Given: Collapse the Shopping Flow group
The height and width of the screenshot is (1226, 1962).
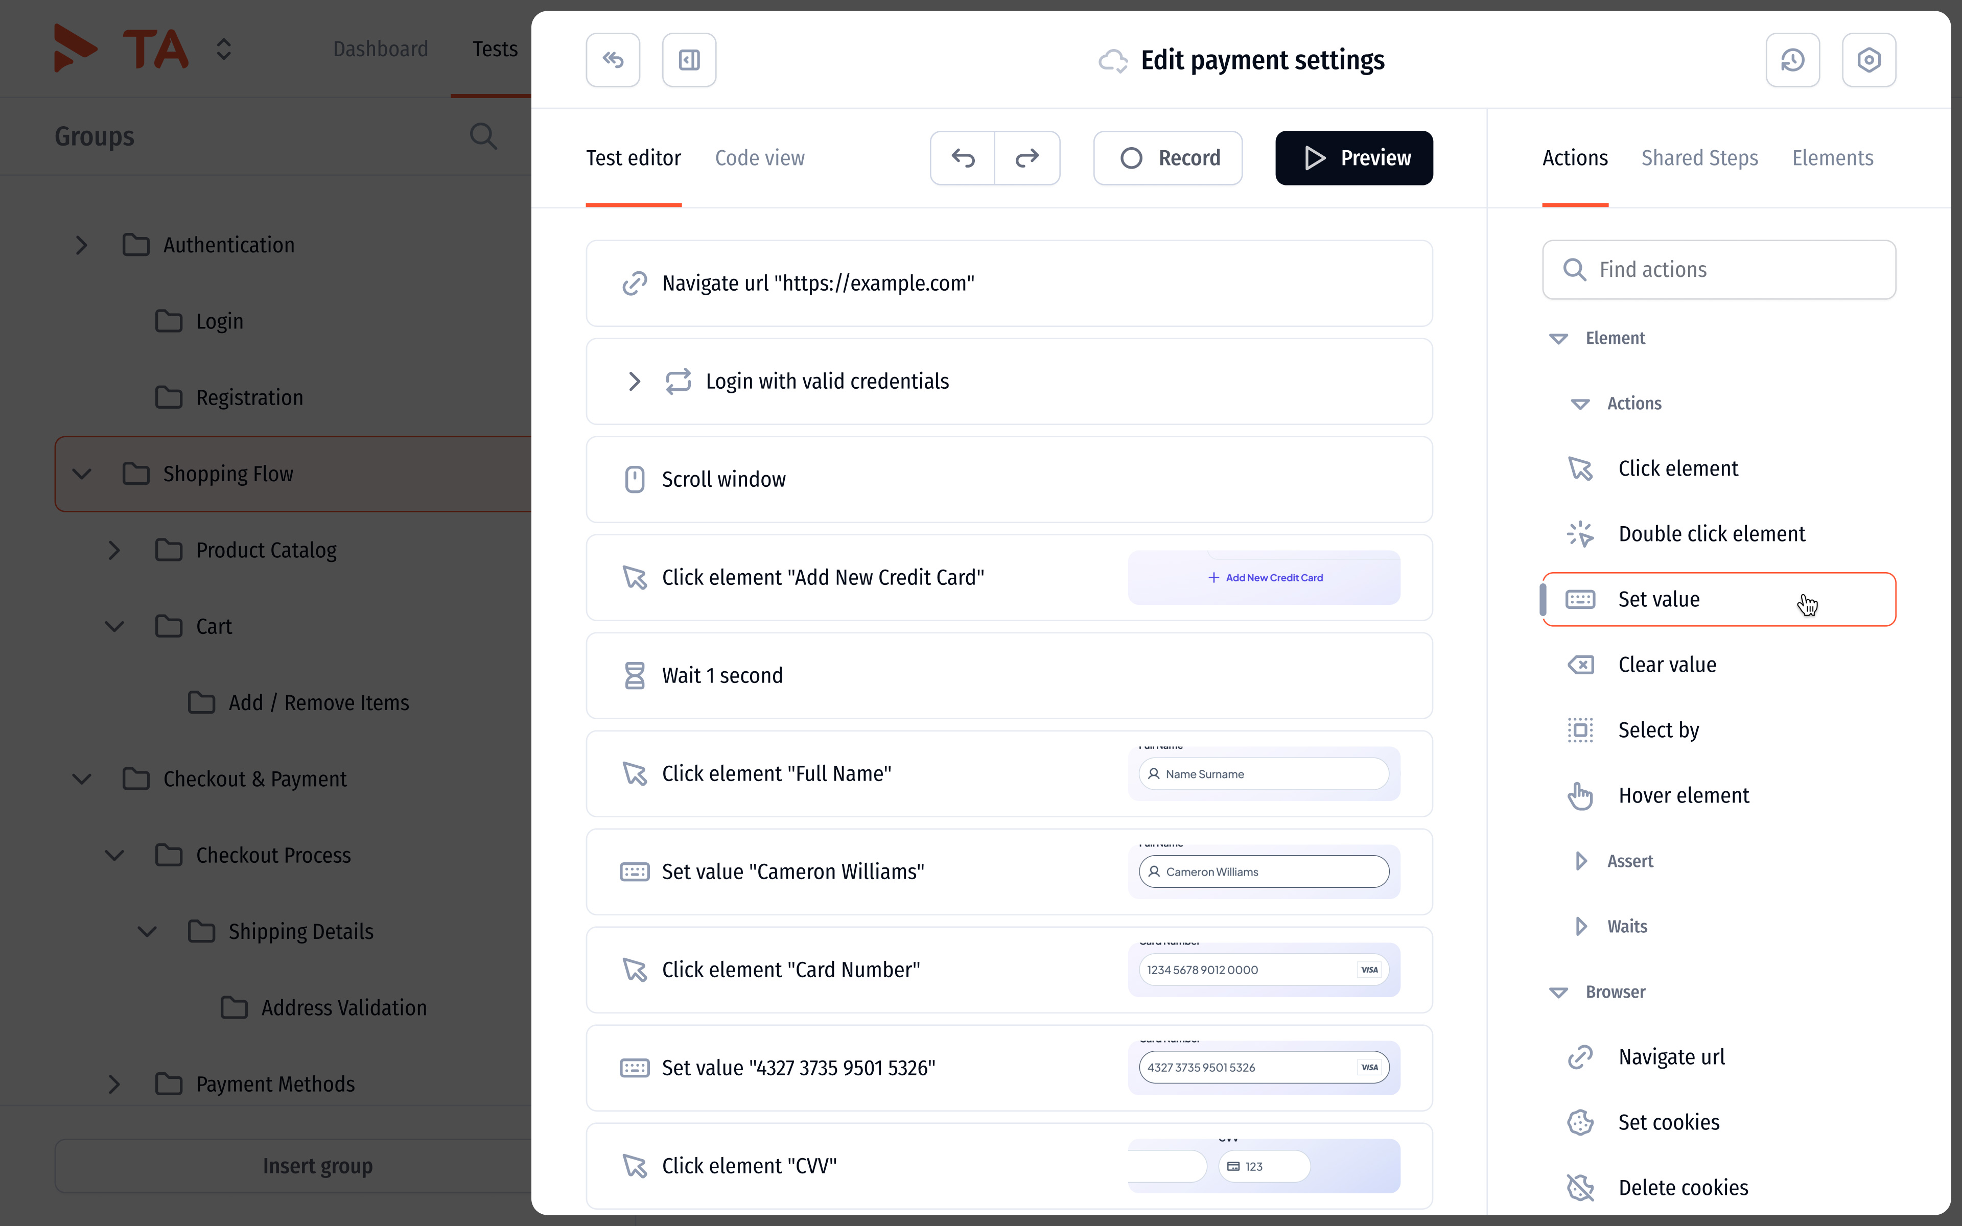Looking at the screenshot, I should 81,474.
